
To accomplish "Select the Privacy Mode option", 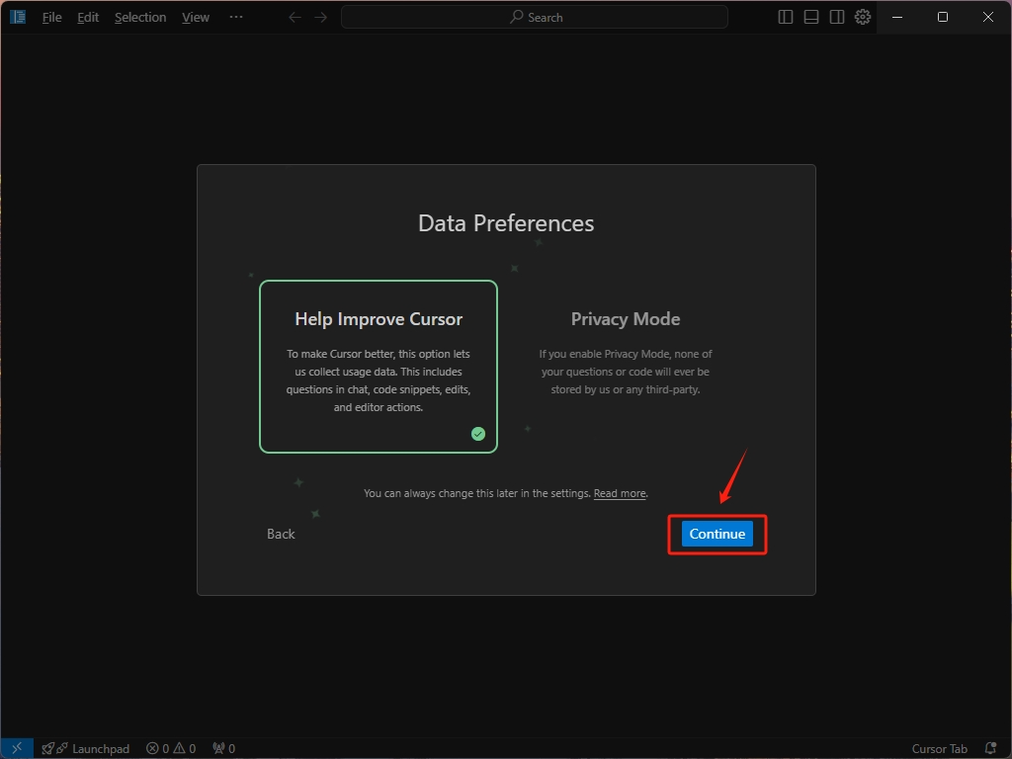I will [626, 367].
